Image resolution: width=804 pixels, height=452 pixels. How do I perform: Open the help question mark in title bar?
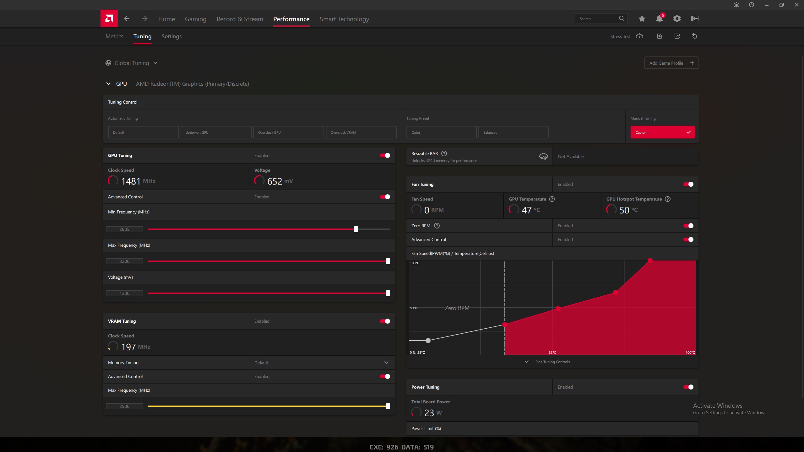coord(752,5)
